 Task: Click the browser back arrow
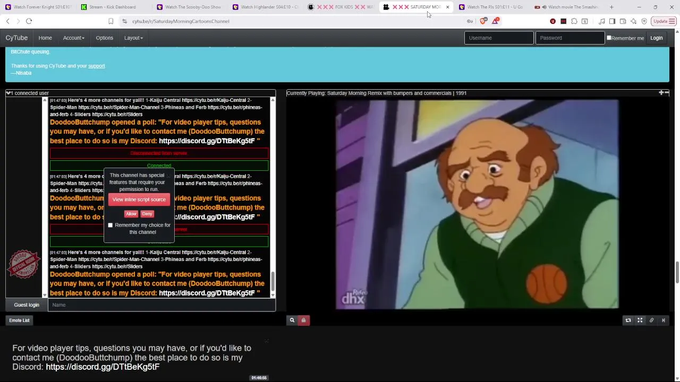[7, 21]
